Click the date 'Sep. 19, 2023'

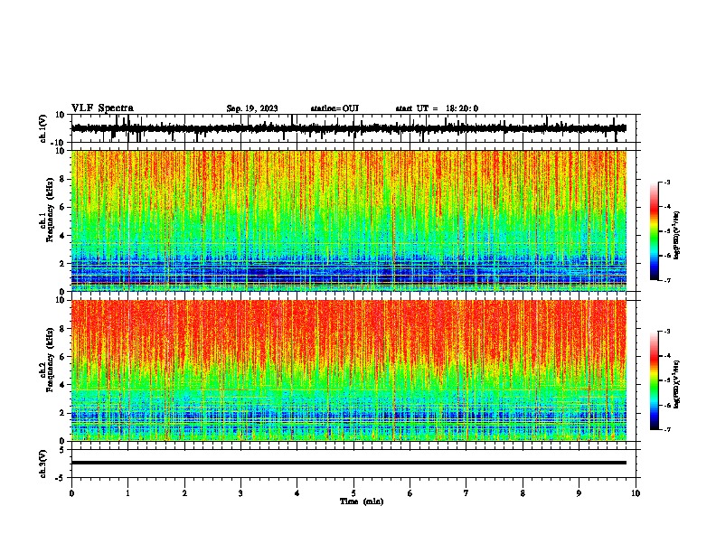(x=252, y=108)
